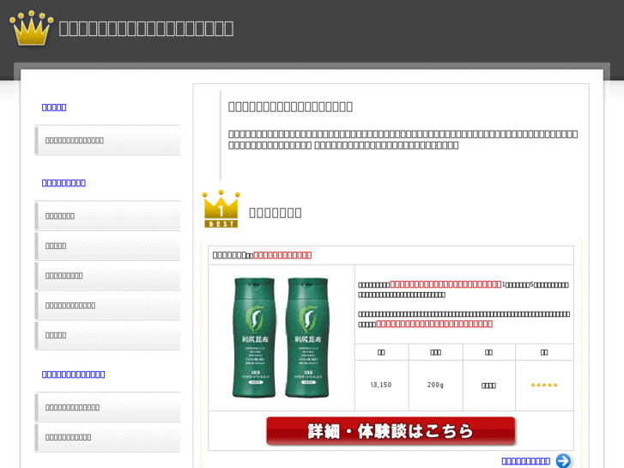Select the 200g amount cell

435,386
